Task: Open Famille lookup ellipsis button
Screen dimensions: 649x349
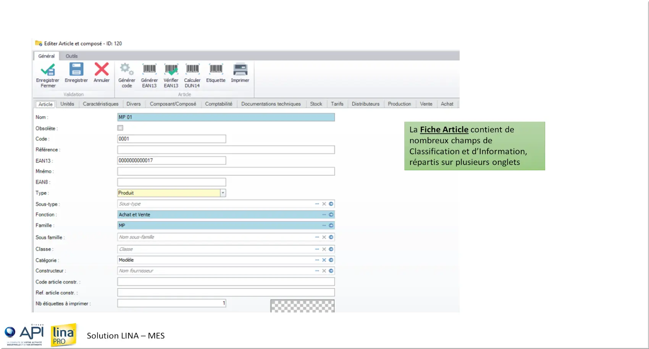Action: (x=324, y=225)
